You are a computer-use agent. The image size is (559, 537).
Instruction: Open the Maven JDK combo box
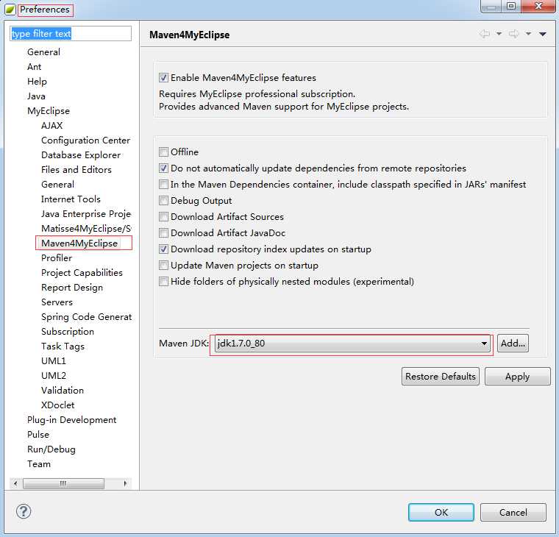coord(352,344)
